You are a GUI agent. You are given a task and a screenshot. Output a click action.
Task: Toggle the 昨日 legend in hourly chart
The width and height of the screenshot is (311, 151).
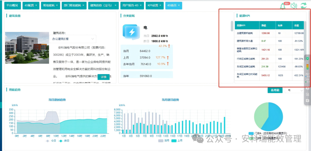click(63, 141)
